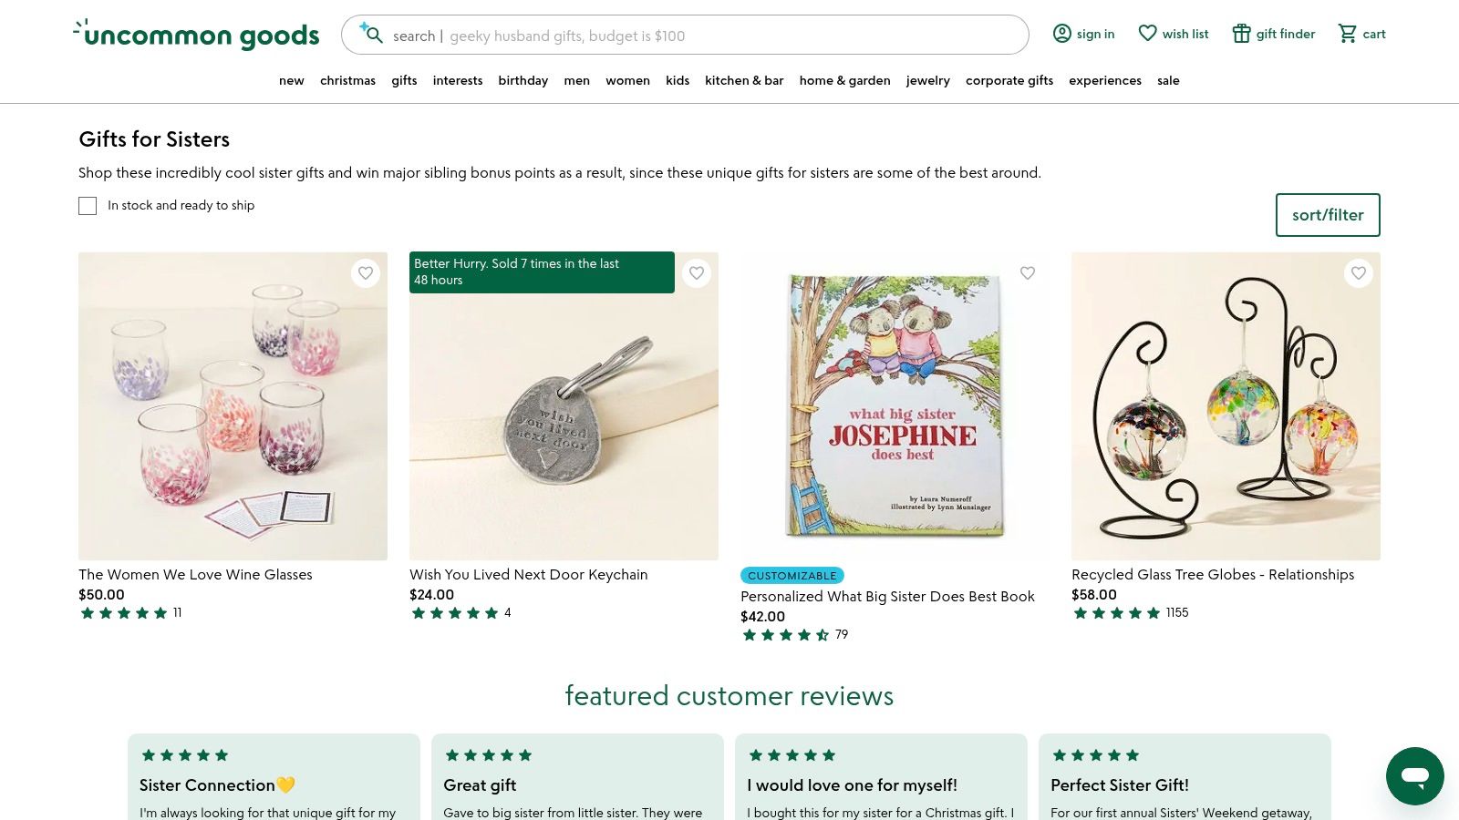
Task: Open the wine glasses product image
Action: [x=233, y=406]
